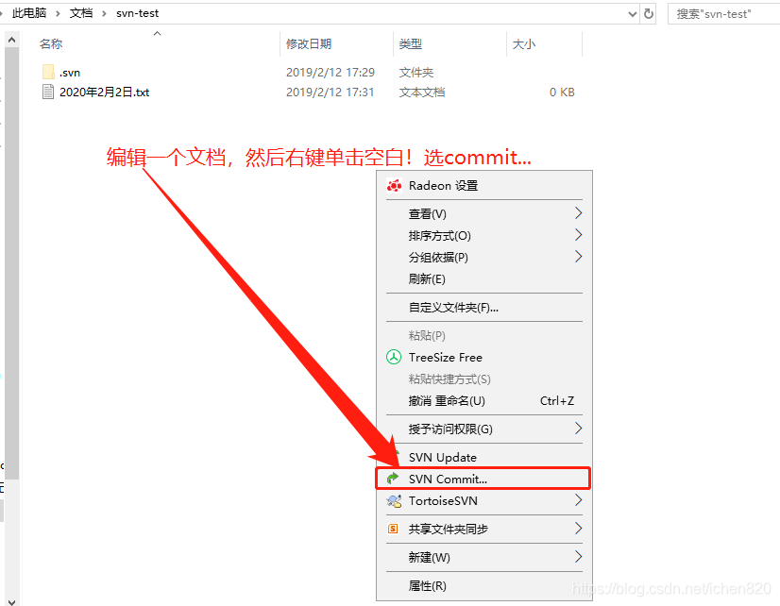Select 刷新(E) in the context menu
The height and width of the screenshot is (606, 780).
484,278
